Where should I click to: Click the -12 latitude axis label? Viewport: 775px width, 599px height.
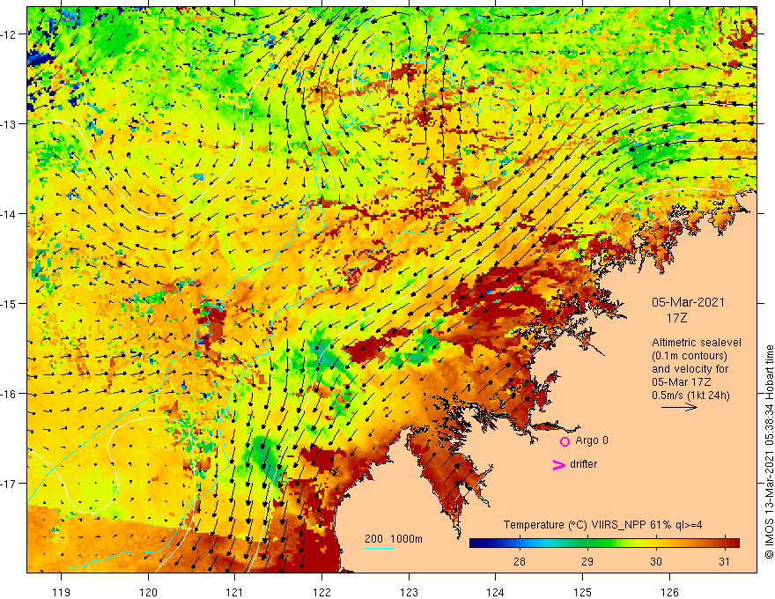9,34
